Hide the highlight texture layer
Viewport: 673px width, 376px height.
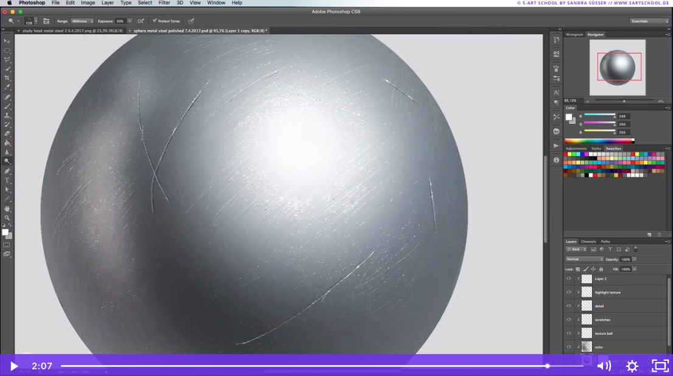coord(569,292)
